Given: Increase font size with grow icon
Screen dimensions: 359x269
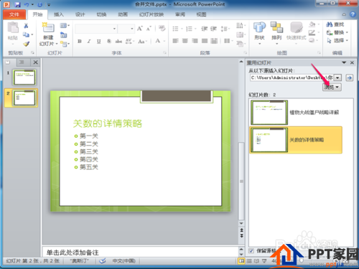Looking at the screenshot, I should coord(140,29).
